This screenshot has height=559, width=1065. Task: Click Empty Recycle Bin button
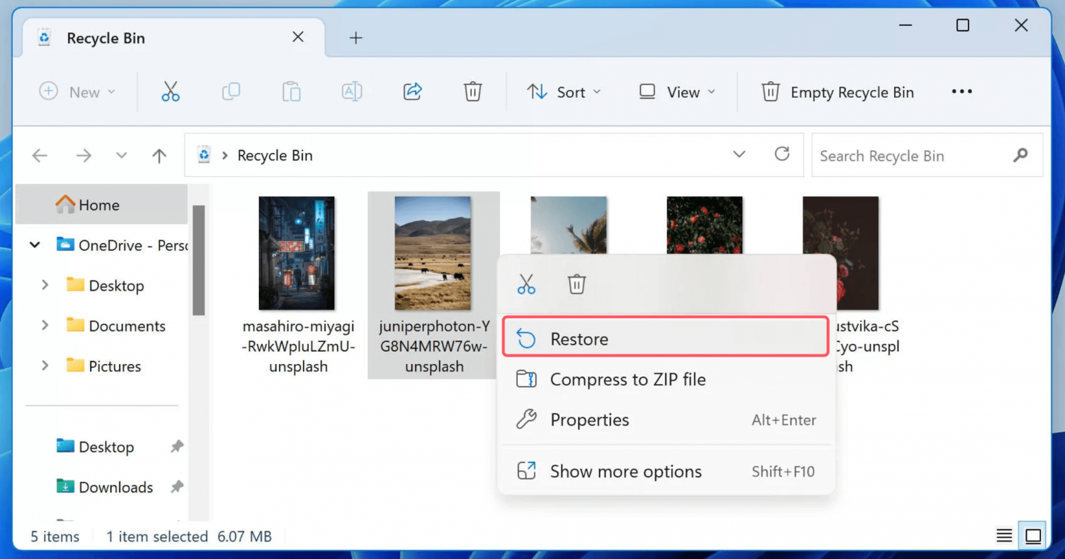837,92
